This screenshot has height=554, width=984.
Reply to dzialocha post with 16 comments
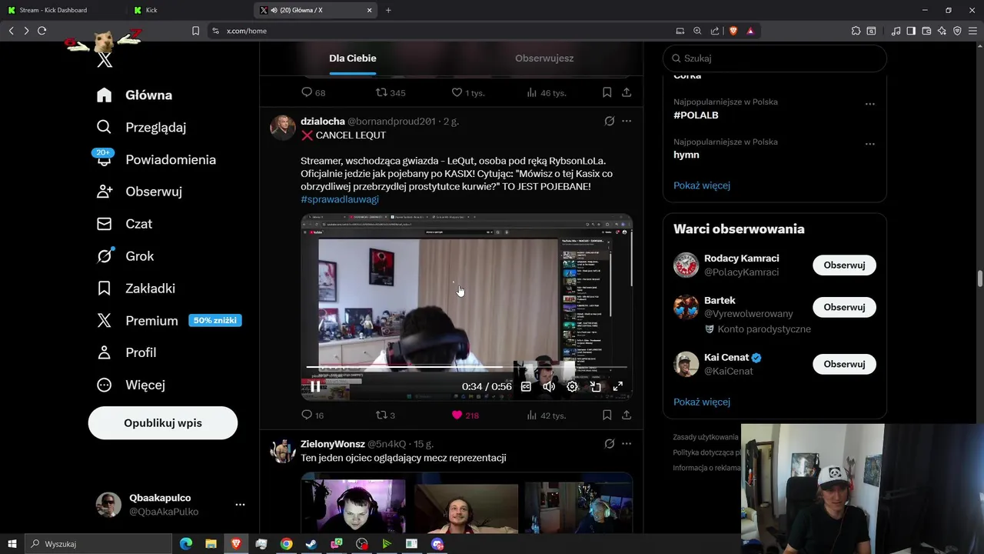click(313, 415)
